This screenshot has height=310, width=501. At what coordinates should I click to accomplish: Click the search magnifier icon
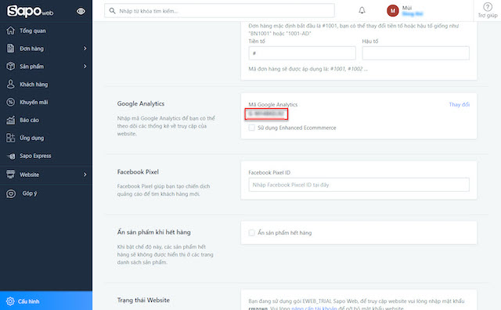[x=112, y=11]
